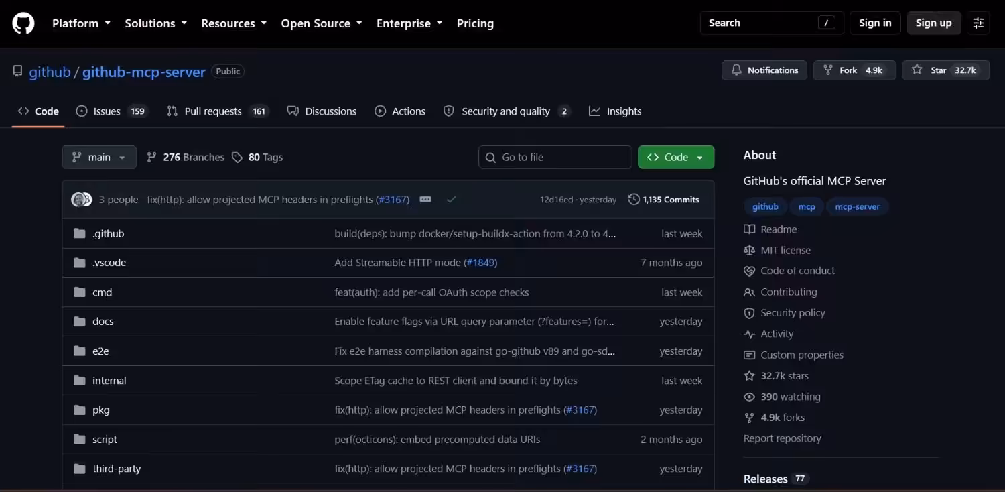Click the commit status checkmark icon

pos(451,200)
